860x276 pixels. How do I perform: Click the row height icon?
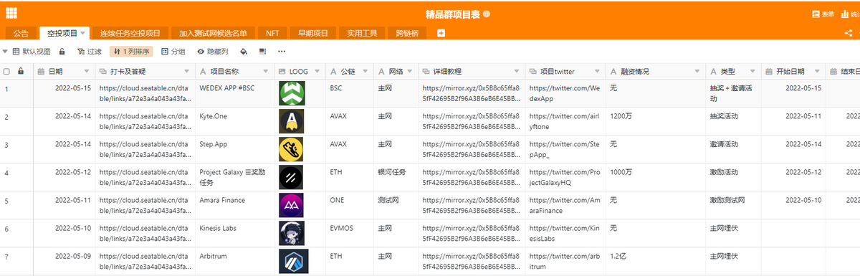pyautogui.click(x=262, y=52)
